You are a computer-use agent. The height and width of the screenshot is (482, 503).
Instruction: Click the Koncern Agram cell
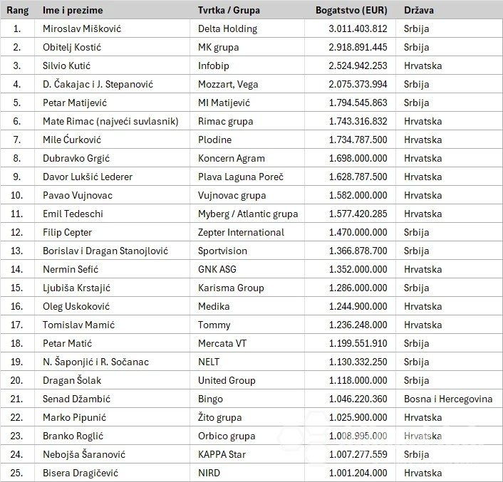(x=247, y=159)
